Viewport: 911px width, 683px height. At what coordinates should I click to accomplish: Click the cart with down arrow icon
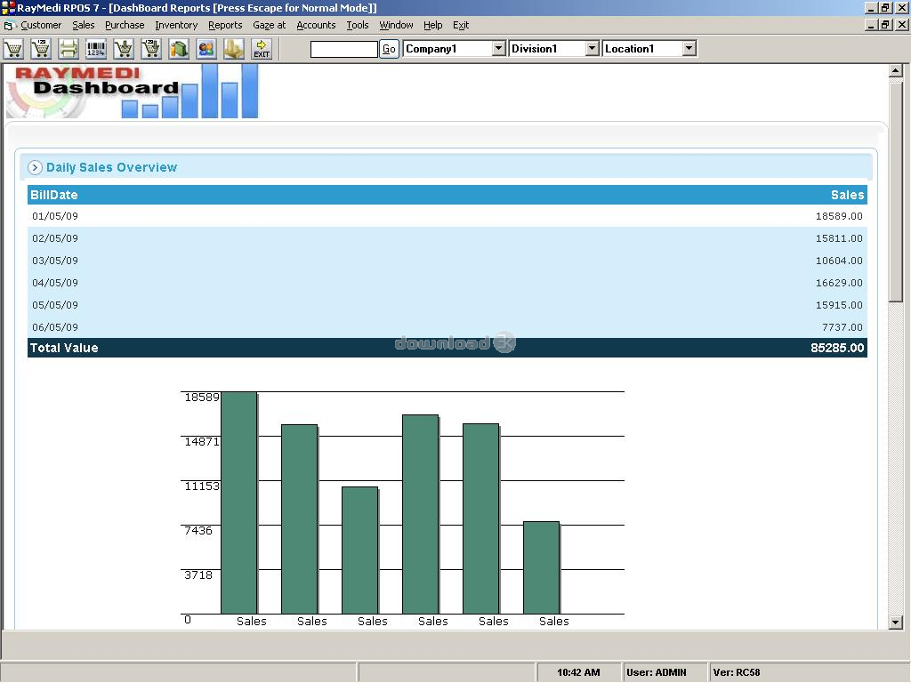[x=124, y=49]
